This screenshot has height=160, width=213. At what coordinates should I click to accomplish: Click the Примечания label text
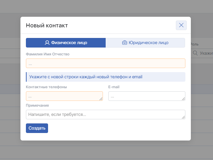[x=37, y=105]
